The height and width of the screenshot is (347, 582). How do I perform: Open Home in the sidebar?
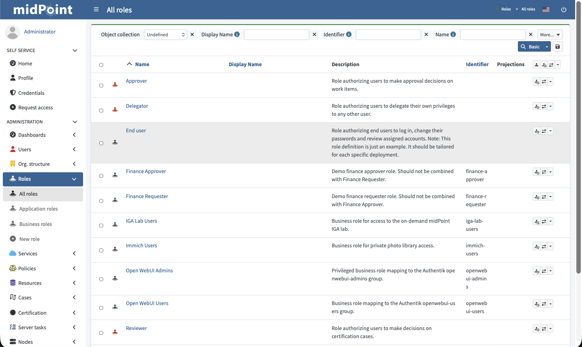coord(43,63)
